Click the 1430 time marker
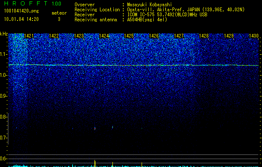 254,36
